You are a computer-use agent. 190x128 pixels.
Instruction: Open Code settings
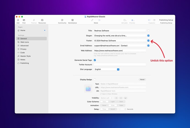point(31,53)
